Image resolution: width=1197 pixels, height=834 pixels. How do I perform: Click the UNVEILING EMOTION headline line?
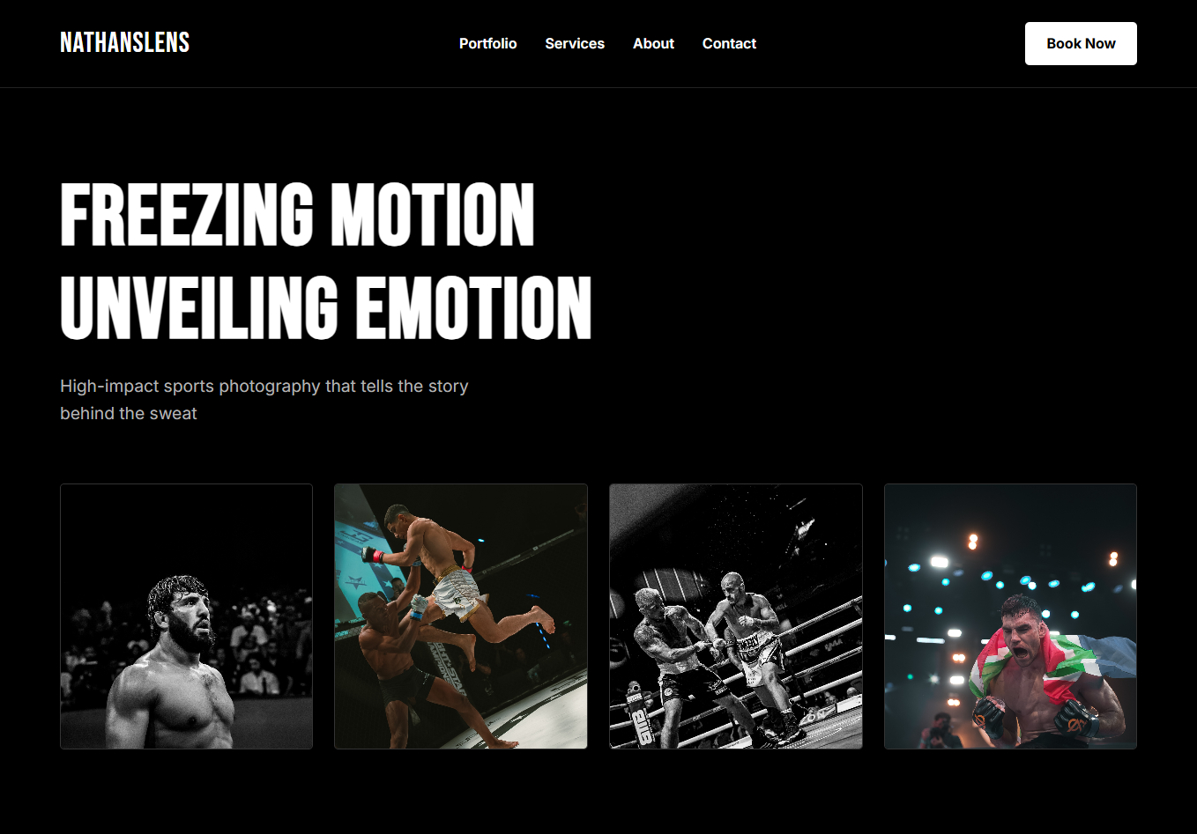[326, 306]
